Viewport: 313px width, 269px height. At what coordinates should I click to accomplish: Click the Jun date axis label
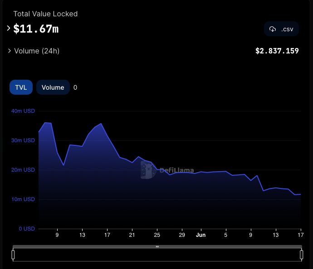[201, 235]
